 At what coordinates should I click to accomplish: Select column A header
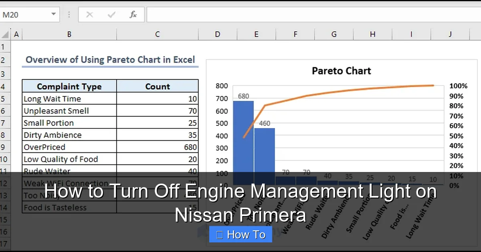pyautogui.click(x=16, y=34)
